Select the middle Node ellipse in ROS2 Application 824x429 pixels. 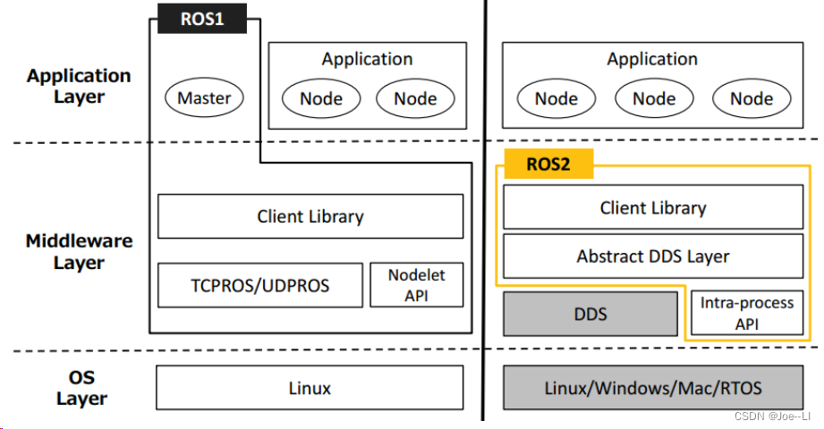[x=654, y=98]
